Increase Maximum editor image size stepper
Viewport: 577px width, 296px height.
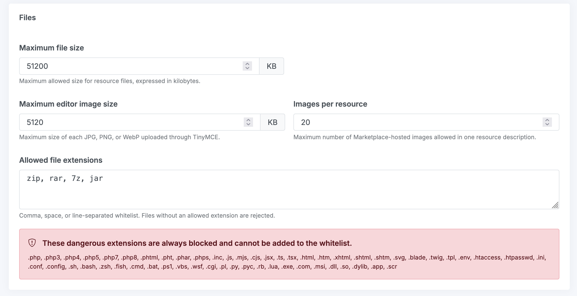pyautogui.click(x=248, y=120)
